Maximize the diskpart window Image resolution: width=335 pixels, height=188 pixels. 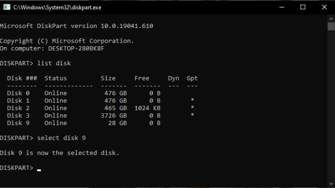[303, 7]
